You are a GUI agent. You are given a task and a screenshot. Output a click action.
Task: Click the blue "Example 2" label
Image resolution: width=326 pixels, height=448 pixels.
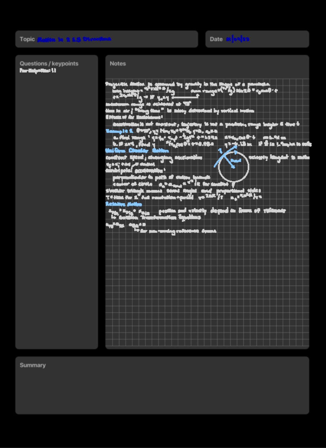click(x=119, y=131)
